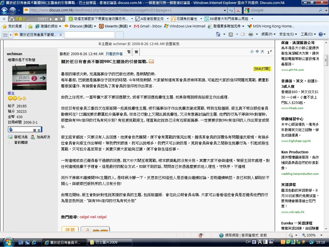Go forward with the browser Forward arrow
This screenshot has height=247, width=329.
13,10
